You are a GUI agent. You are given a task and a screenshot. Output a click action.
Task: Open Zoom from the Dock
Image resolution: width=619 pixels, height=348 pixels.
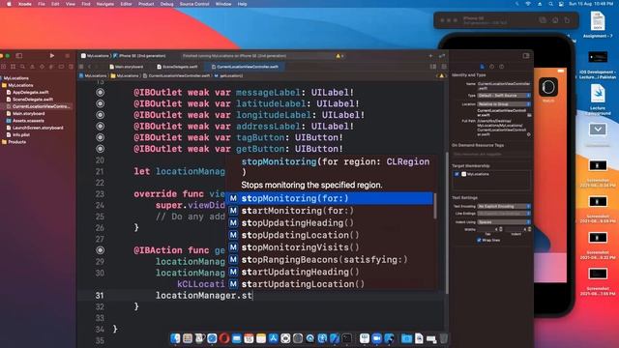(376, 338)
